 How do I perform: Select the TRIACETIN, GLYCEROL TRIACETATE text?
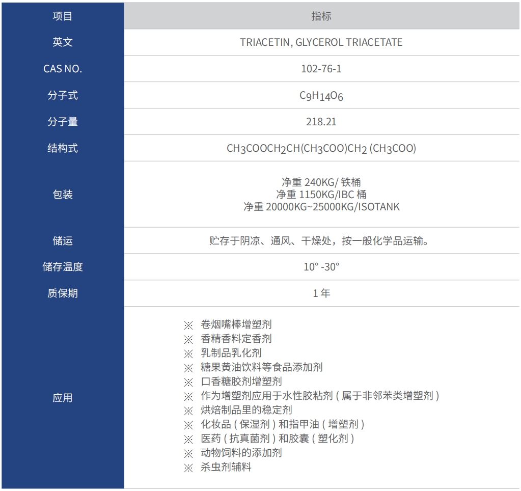coord(321,42)
